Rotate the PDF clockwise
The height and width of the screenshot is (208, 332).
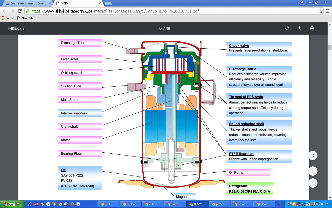coord(287,28)
